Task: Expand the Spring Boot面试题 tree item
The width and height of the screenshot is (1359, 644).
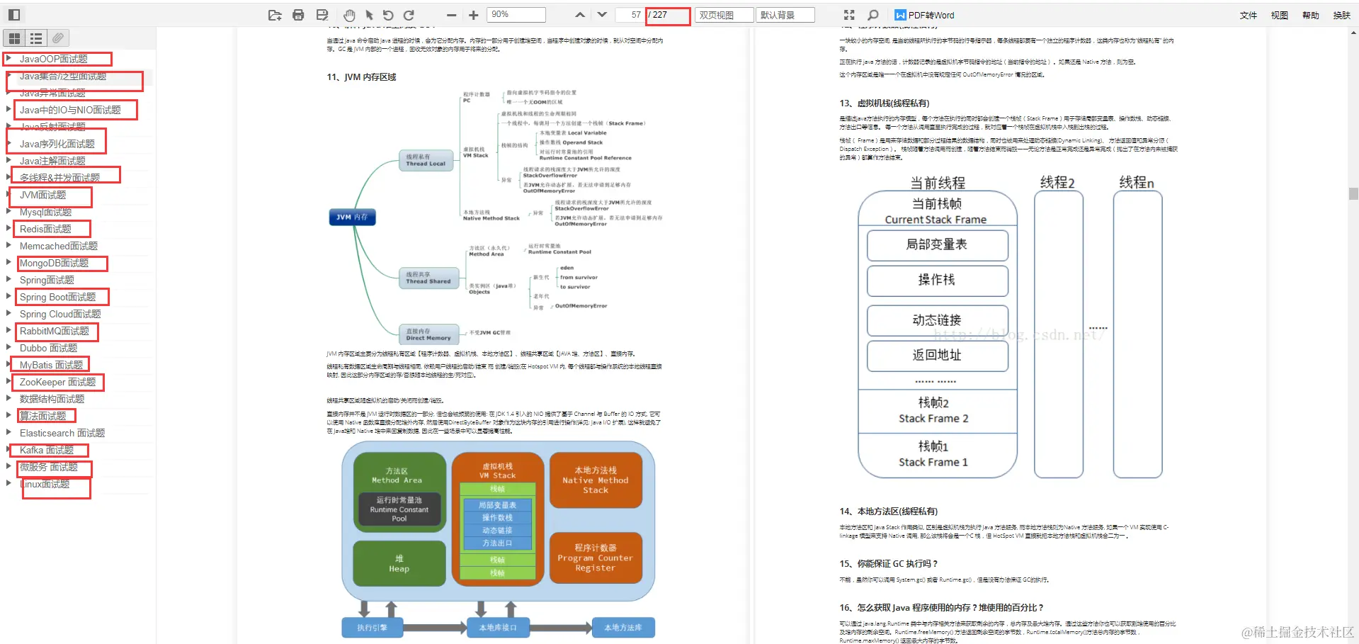Action: 9,297
